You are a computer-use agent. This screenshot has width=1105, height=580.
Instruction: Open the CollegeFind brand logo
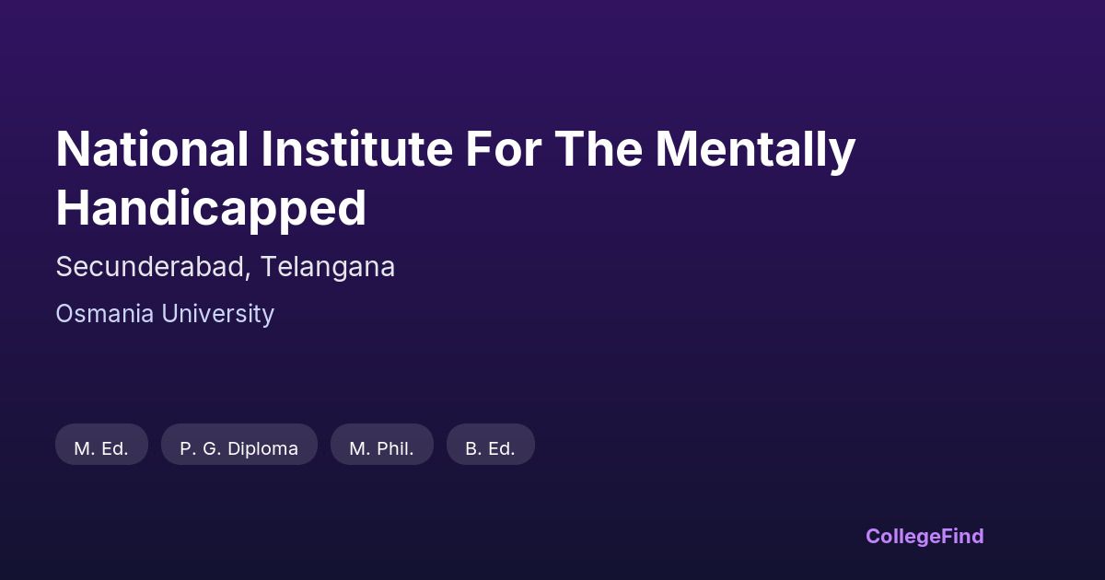tap(924, 536)
